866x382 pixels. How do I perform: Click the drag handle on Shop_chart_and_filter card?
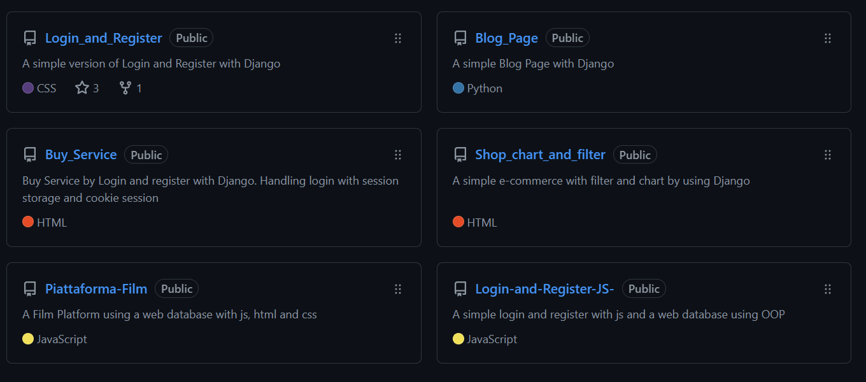pos(828,155)
